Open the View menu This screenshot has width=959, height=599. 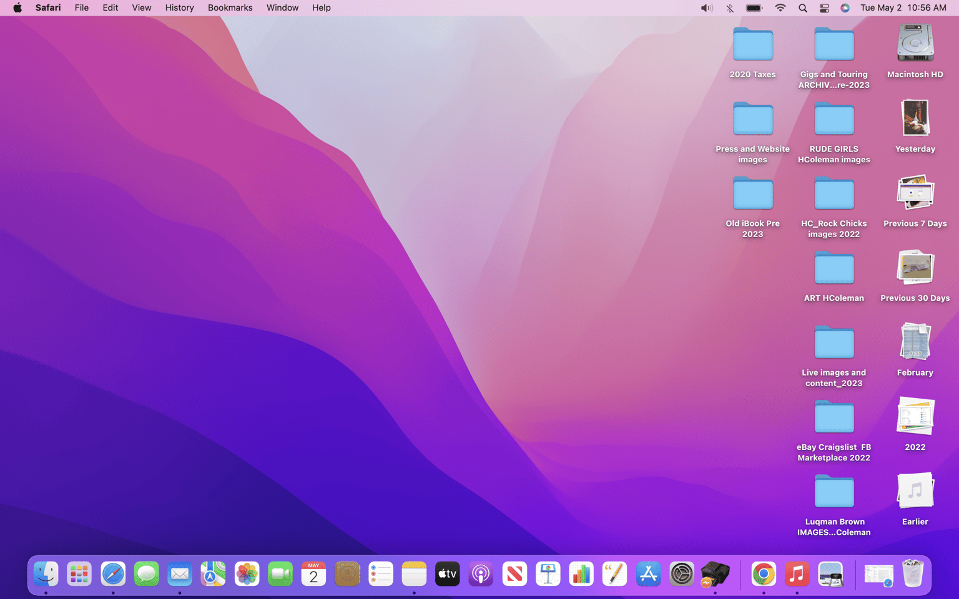tap(142, 7)
